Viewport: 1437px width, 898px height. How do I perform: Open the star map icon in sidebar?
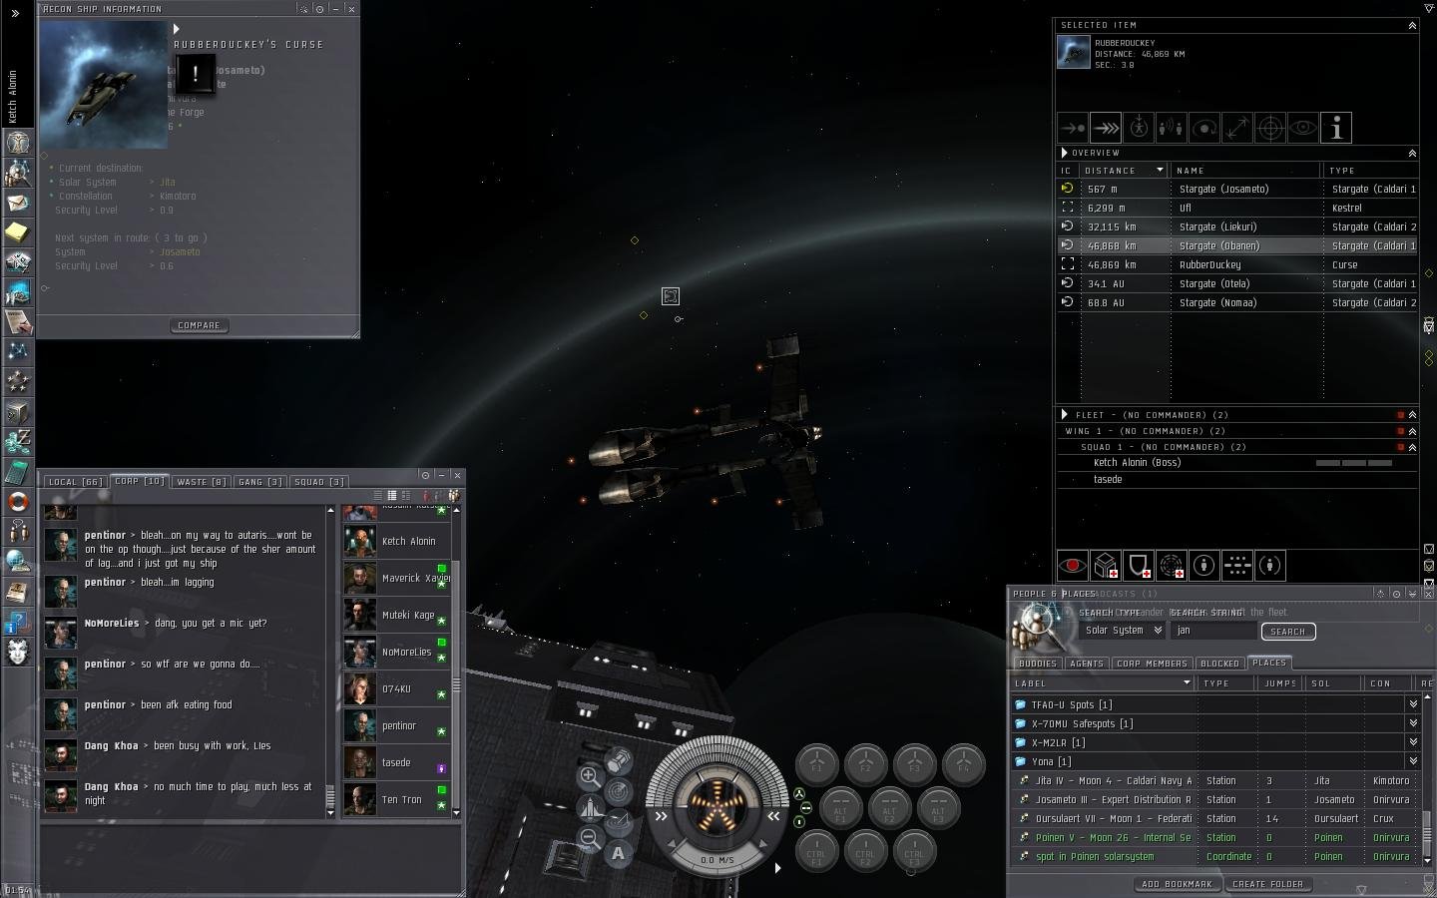[18, 351]
